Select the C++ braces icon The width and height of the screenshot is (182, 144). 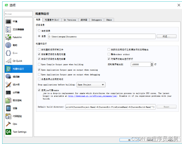[x=8, y=53]
